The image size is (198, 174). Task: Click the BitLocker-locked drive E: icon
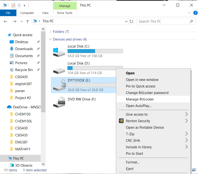tap(59, 85)
